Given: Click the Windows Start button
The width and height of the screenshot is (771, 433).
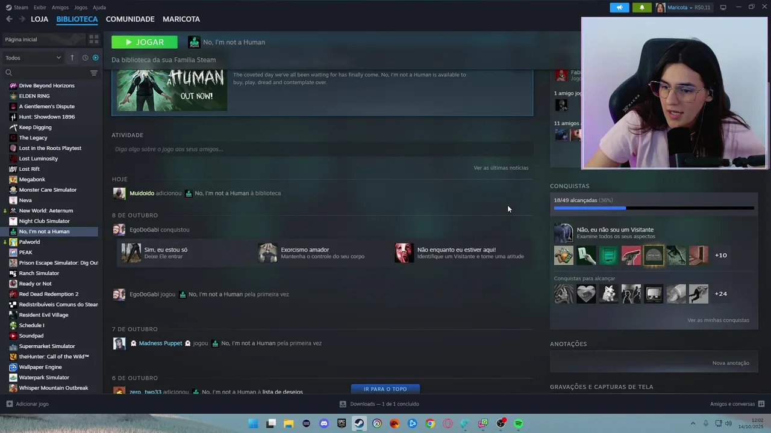Looking at the screenshot, I should pos(253,423).
